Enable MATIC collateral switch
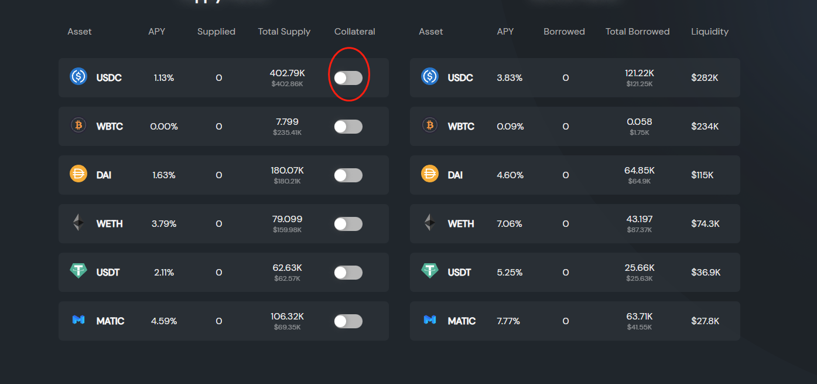This screenshot has width=817, height=384. (x=348, y=321)
